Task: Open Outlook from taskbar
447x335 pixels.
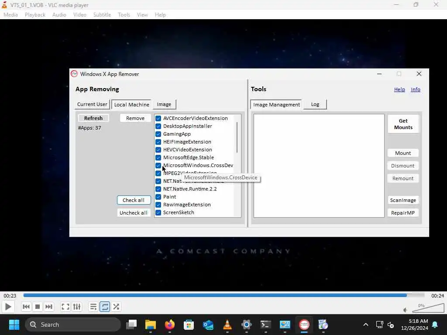Action: click(x=208, y=325)
